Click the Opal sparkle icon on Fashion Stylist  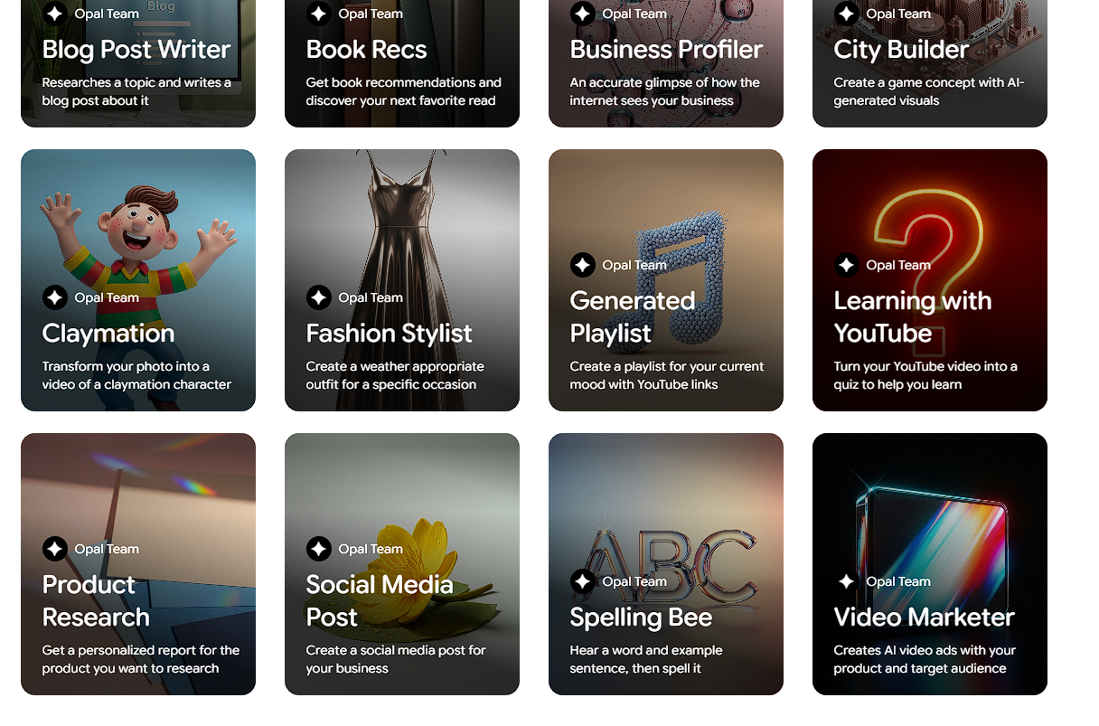click(319, 297)
